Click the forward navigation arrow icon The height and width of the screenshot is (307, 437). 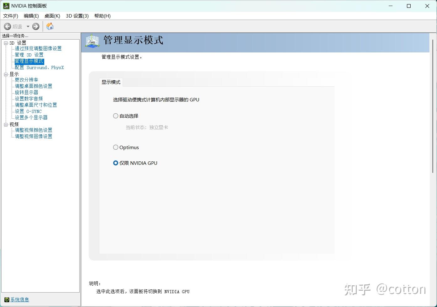click(x=35, y=26)
